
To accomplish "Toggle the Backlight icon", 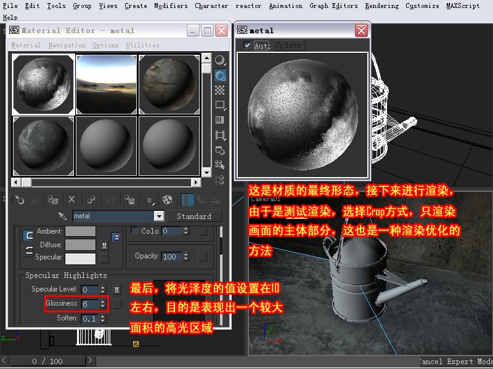I will 220,75.
